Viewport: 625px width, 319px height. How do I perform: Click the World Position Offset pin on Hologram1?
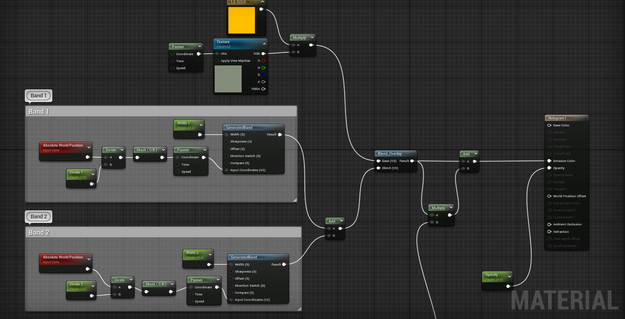tap(550, 196)
